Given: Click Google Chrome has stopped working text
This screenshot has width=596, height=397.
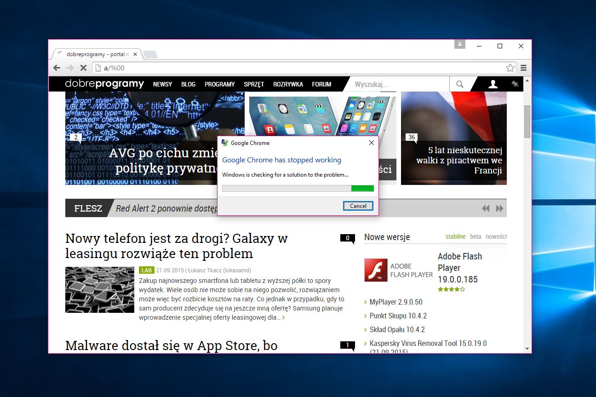Looking at the screenshot, I should click(281, 160).
